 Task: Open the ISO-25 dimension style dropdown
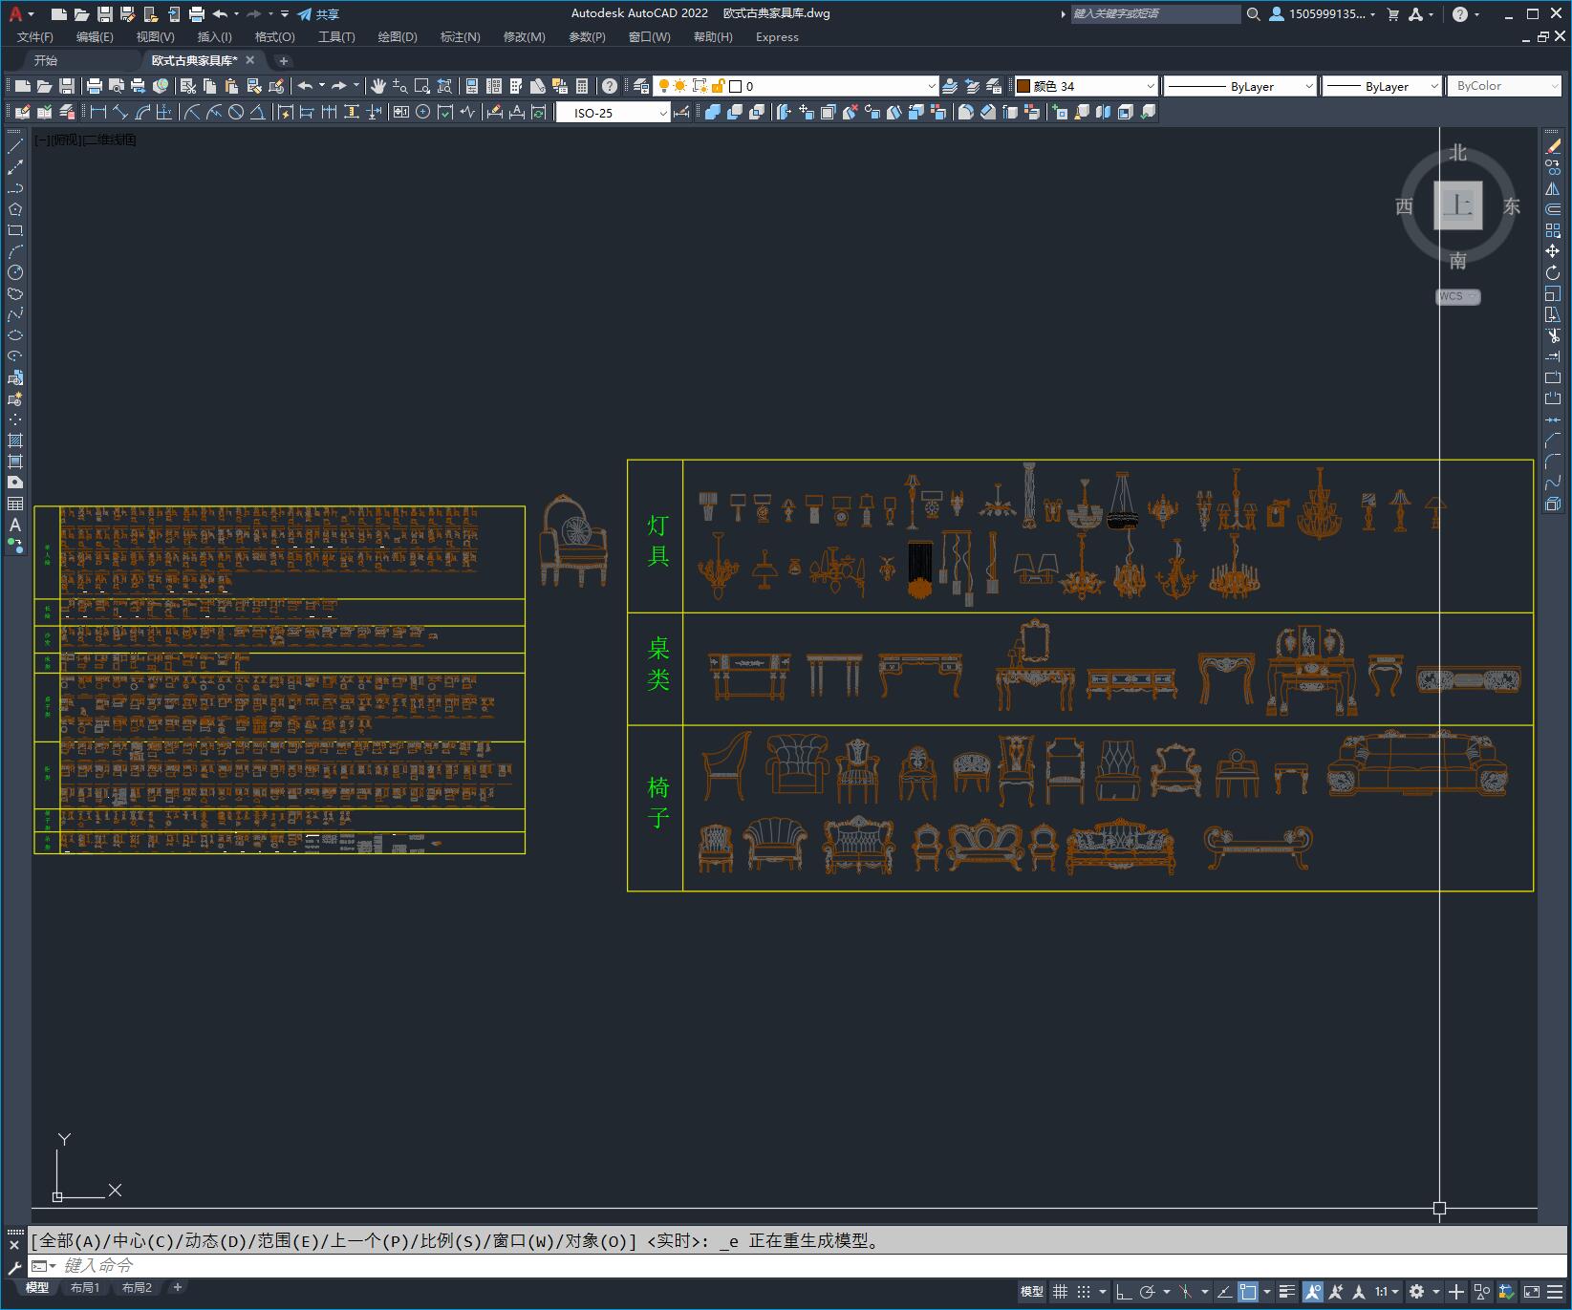(x=613, y=113)
